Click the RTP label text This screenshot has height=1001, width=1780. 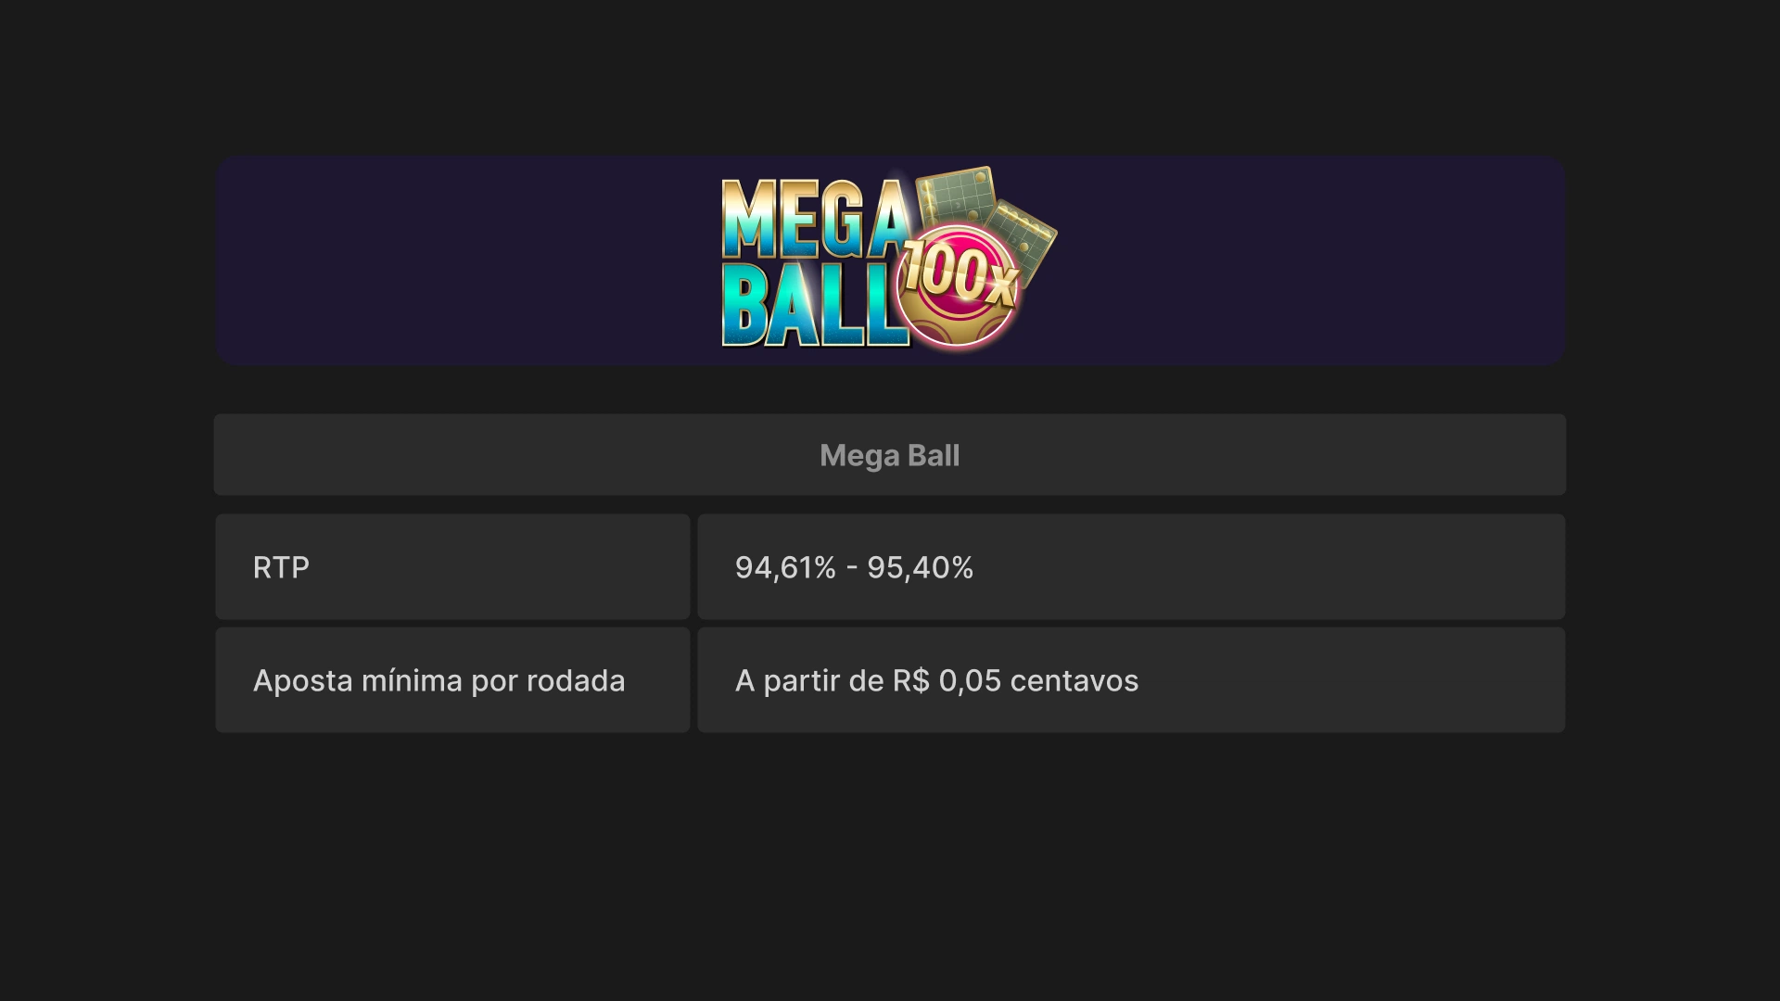(281, 567)
